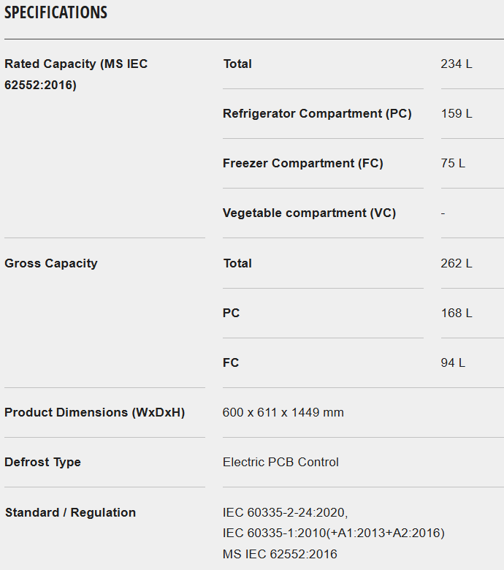Click the FC label under Gross Capacity

point(231,363)
